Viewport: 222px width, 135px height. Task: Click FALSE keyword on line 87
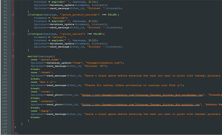pyautogui.click(x=97, y=34)
